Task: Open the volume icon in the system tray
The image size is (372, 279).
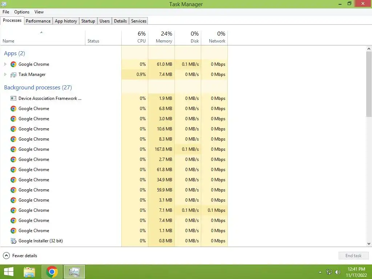Action: [337, 272]
